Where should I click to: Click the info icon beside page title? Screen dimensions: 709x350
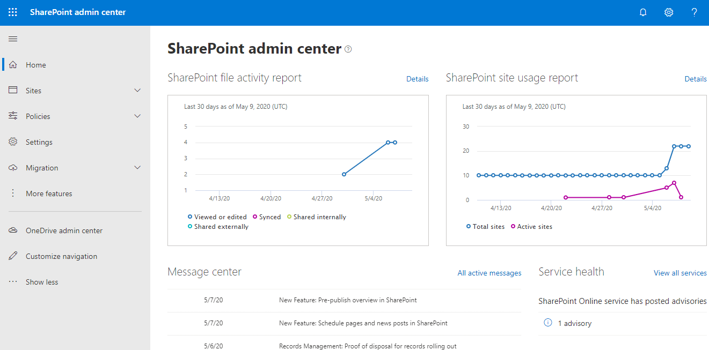pos(348,49)
